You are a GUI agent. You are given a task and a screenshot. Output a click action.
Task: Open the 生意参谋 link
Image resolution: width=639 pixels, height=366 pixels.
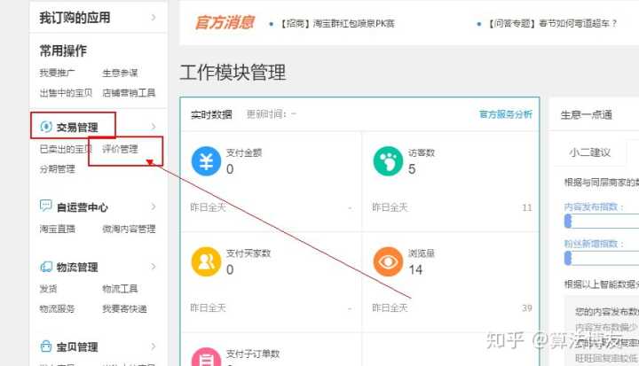click(120, 73)
